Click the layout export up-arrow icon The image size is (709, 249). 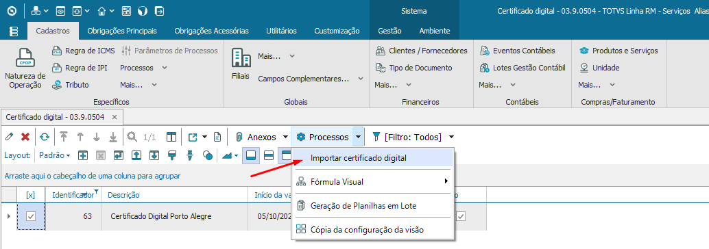point(136,155)
